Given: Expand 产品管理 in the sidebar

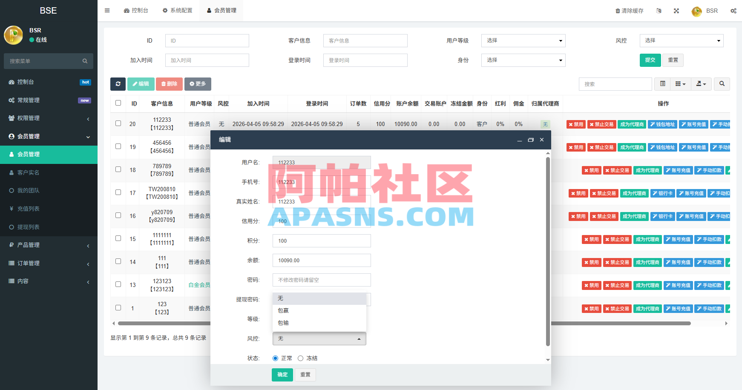Looking at the screenshot, I should tap(49, 245).
